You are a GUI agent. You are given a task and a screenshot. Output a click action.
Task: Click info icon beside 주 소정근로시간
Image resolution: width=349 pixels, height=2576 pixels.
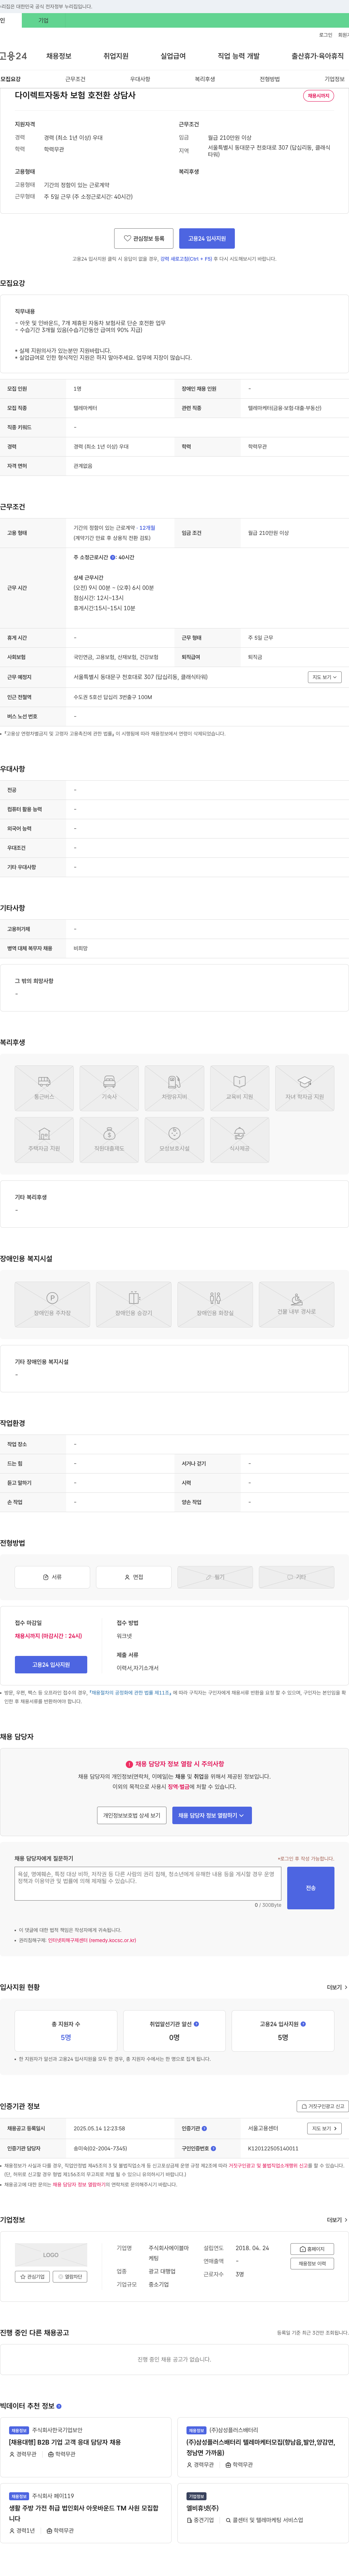coord(113,557)
